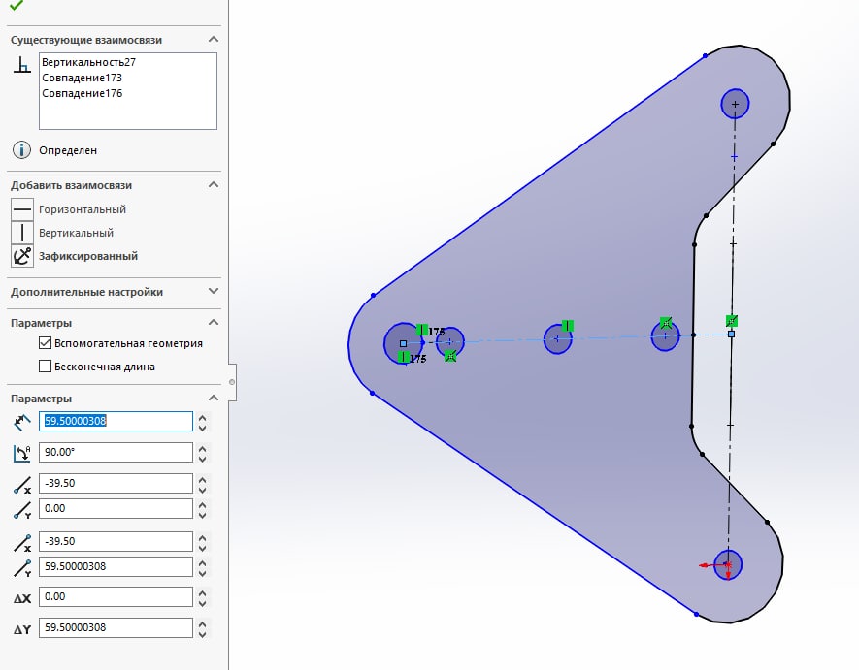Click green vertical marker labeled 175 above left circle
Screen dimensions: 859x670
click(x=421, y=329)
